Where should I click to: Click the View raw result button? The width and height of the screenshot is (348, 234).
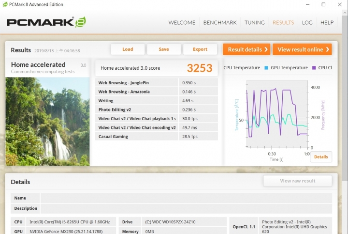[298, 181]
